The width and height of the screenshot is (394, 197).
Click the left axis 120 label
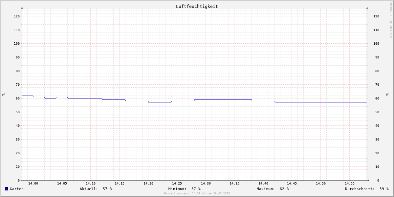pos(17,16)
